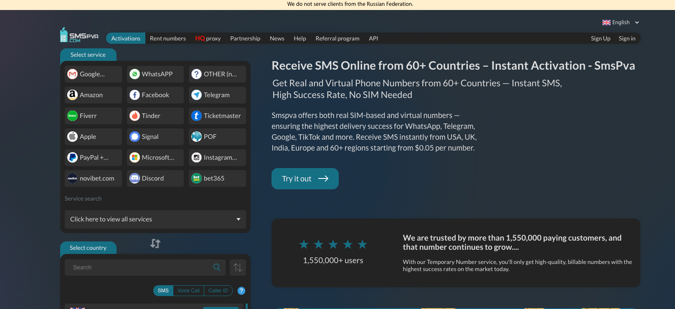Click the magnifier icon in country search

coord(217,267)
